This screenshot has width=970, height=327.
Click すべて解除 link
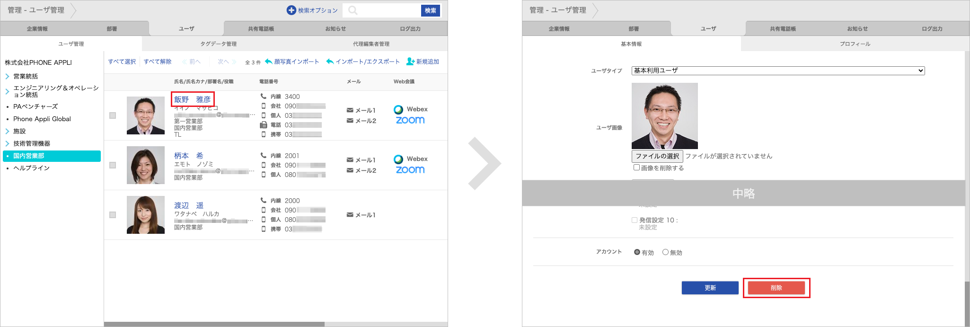coord(158,62)
